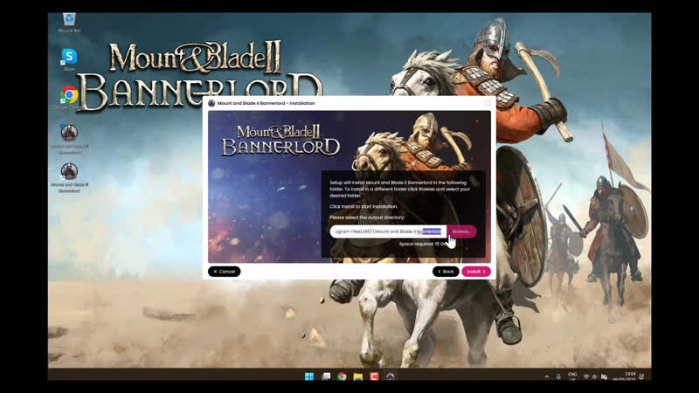This screenshot has height=393, width=699.
Task: Open the notification center icon
Action: point(641,376)
